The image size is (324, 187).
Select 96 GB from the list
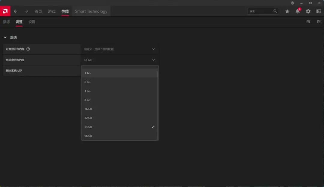[119, 136]
